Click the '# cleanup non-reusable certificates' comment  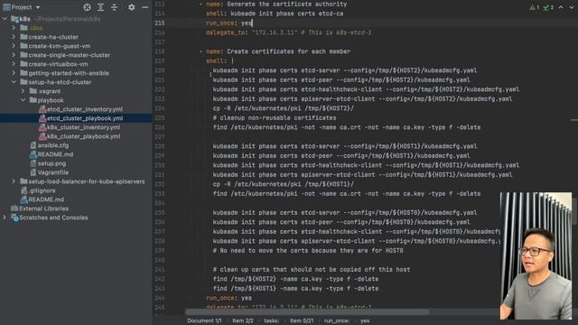275,118
